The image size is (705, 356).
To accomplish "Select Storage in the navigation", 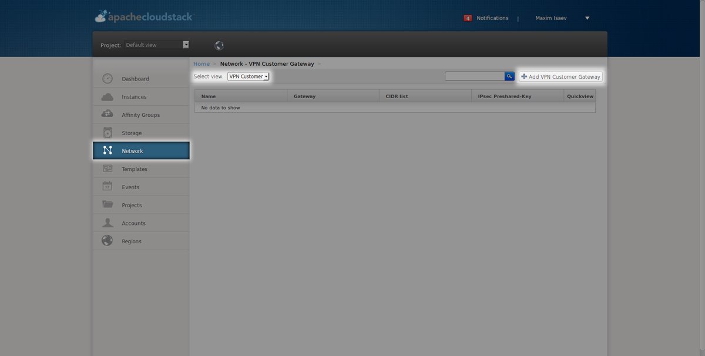I will coord(141,133).
